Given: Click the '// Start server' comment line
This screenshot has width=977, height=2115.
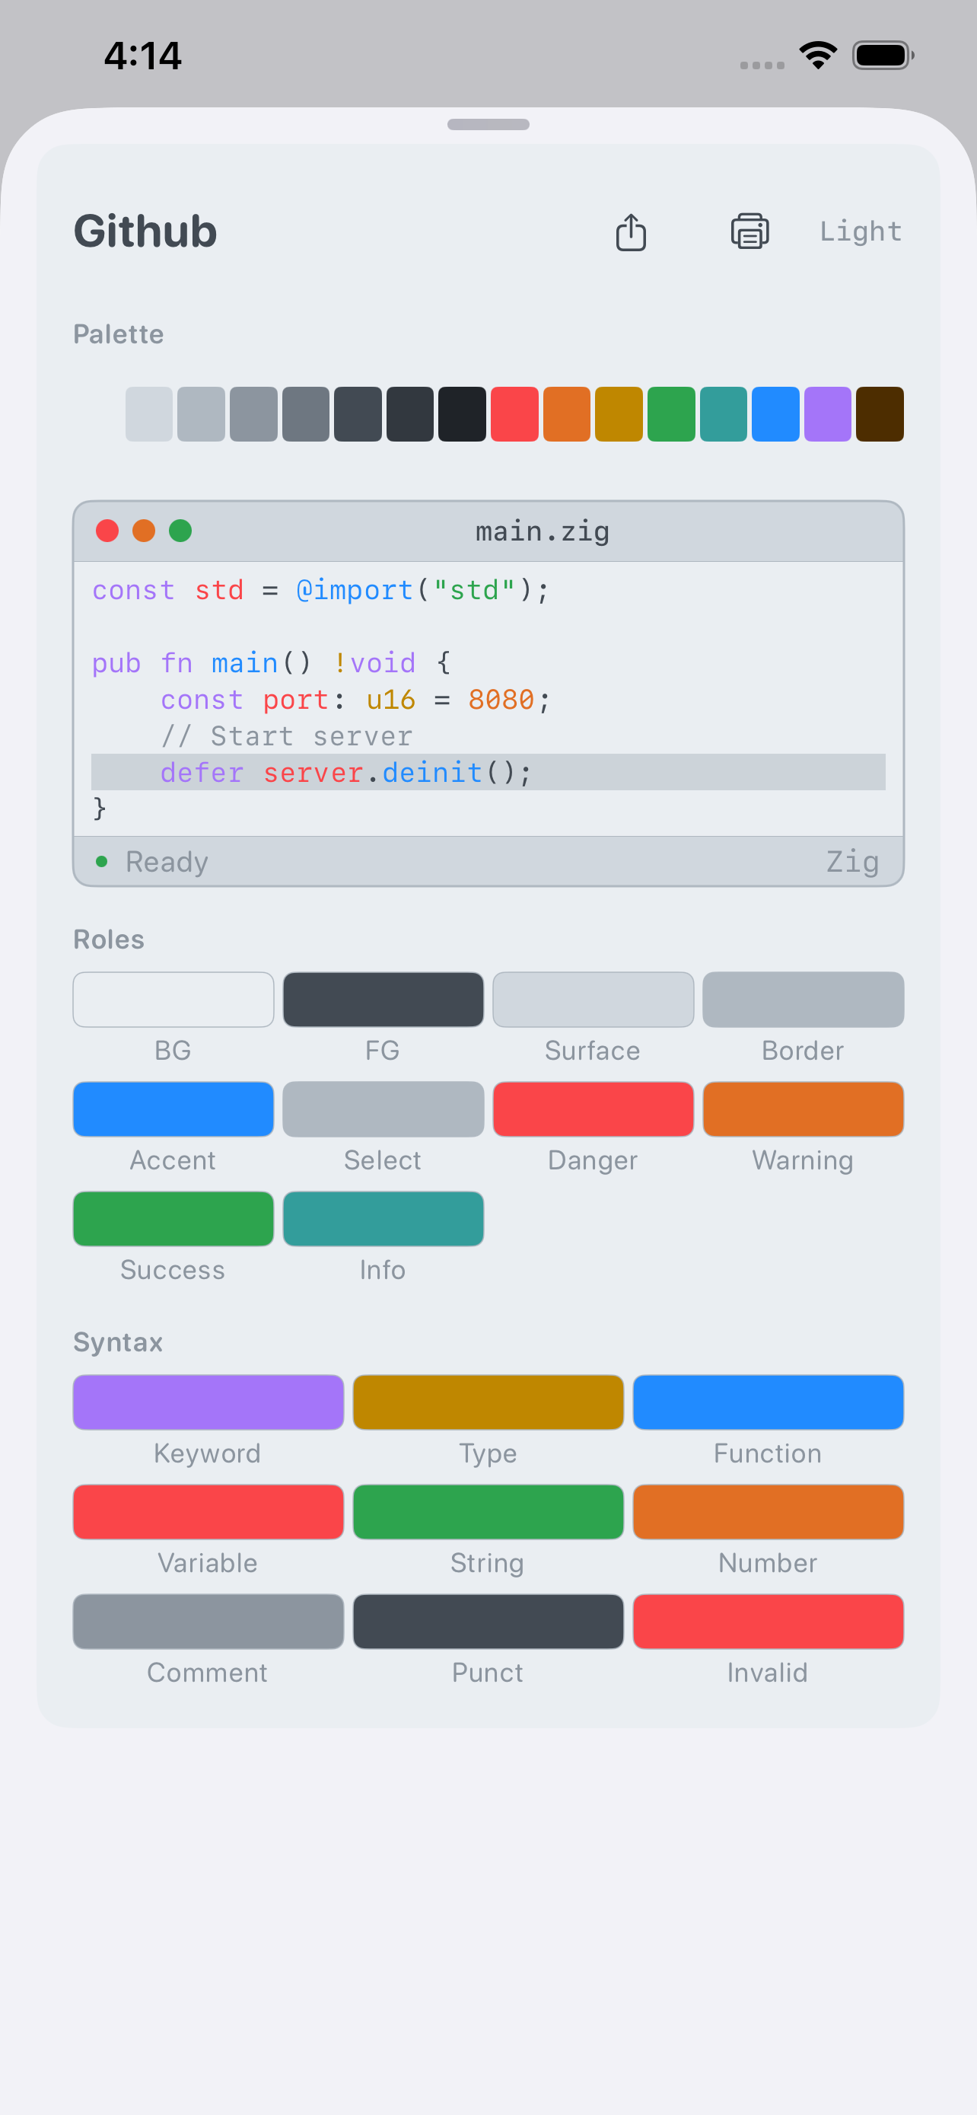Looking at the screenshot, I should click(286, 735).
